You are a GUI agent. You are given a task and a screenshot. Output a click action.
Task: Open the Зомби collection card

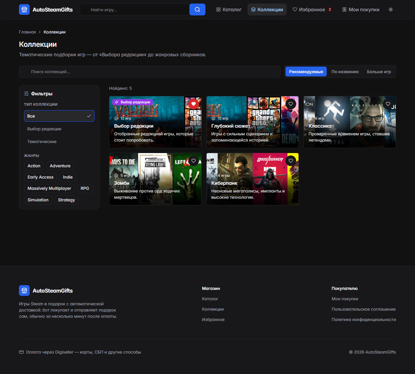tap(155, 179)
